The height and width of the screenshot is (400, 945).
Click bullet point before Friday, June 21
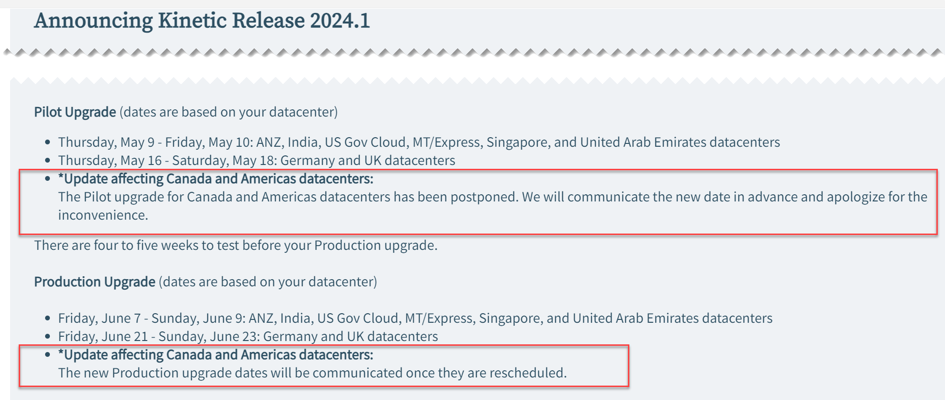[x=47, y=337]
